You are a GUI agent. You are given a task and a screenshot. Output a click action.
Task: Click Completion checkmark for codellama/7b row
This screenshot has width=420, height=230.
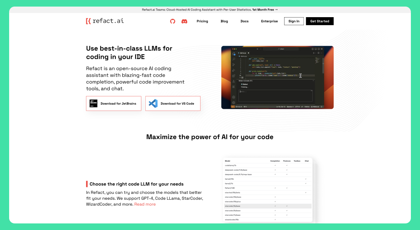click(x=275, y=165)
